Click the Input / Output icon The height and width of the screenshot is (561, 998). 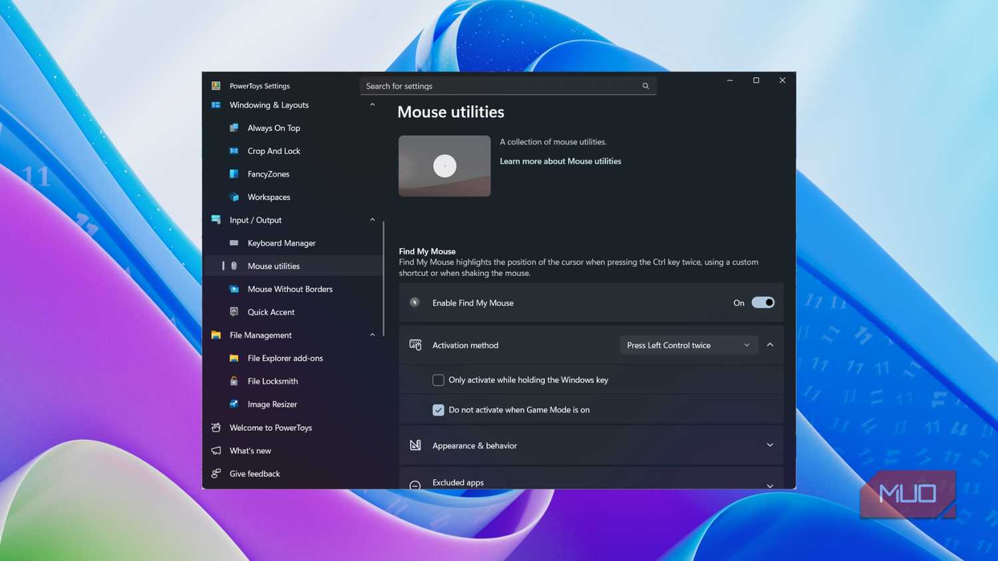[x=216, y=220]
